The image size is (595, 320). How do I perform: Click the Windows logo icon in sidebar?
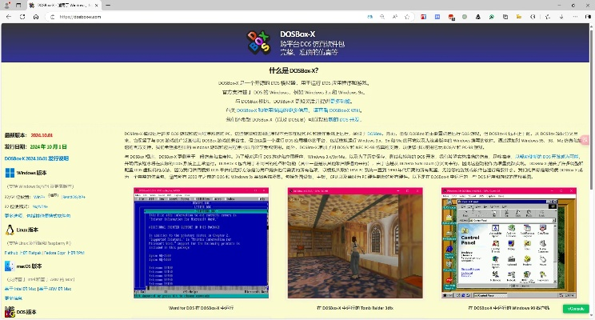tap(10, 172)
